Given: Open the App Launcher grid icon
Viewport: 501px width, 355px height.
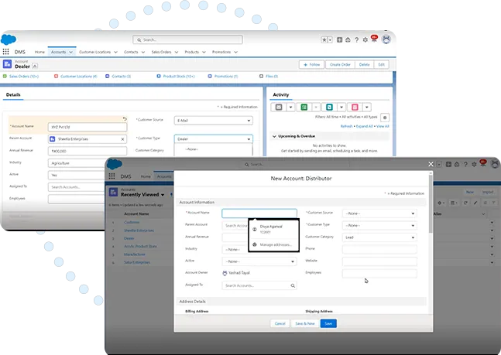Looking at the screenshot, I should (x=7, y=52).
